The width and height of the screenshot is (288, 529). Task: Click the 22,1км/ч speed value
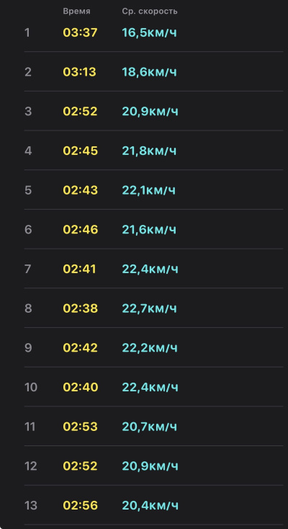pos(148,190)
